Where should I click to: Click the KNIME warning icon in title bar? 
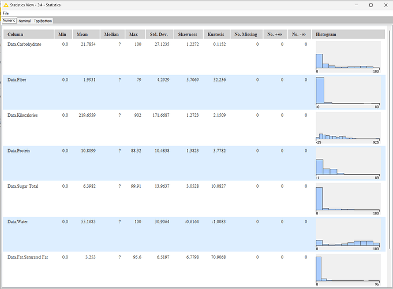pos(6,5)
